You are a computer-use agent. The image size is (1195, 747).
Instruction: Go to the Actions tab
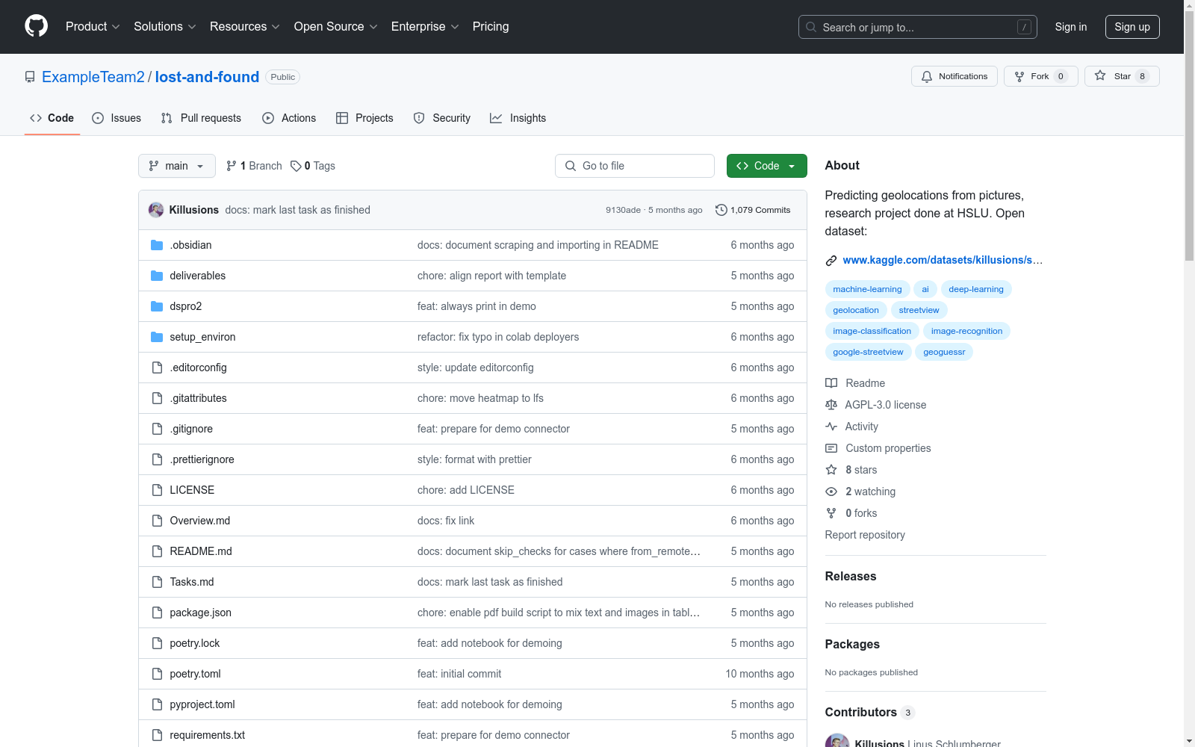click(289, 118)
